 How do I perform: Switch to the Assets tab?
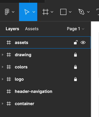[x=32, y=29]
